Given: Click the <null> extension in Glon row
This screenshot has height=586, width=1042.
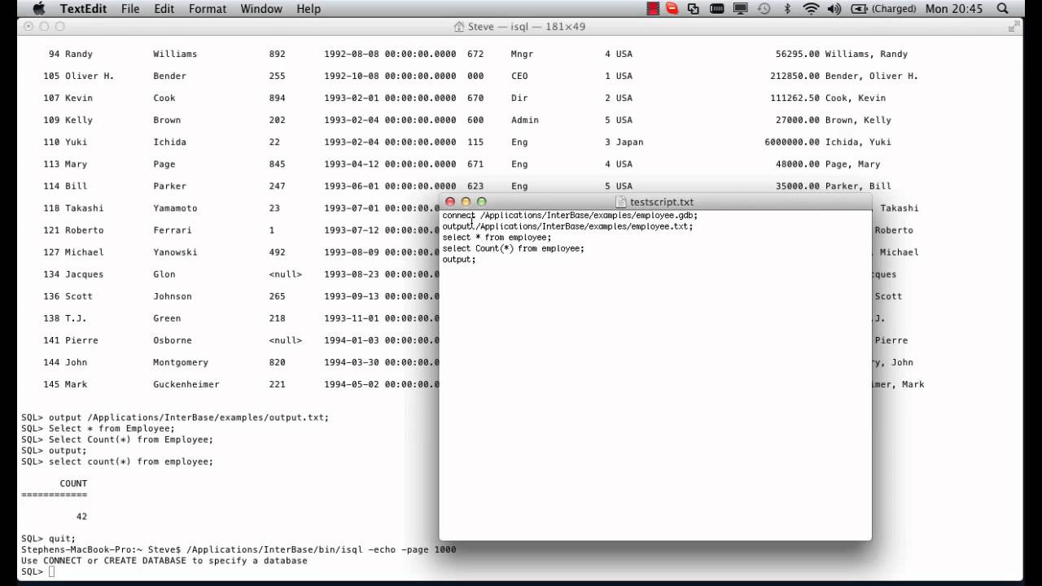Looking at the screenshot, I should [x=285, y=274].
